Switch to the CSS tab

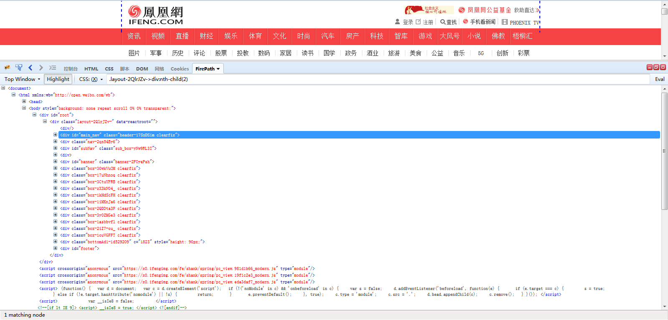pos(109,69)
